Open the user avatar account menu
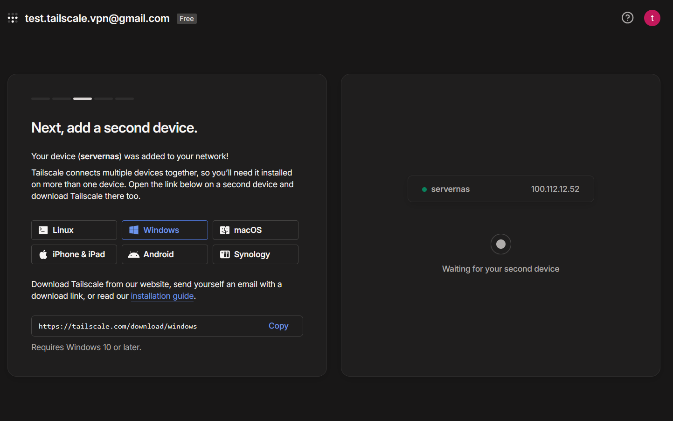This screenshot has height=421, width=673. click(x=652, y=18)
